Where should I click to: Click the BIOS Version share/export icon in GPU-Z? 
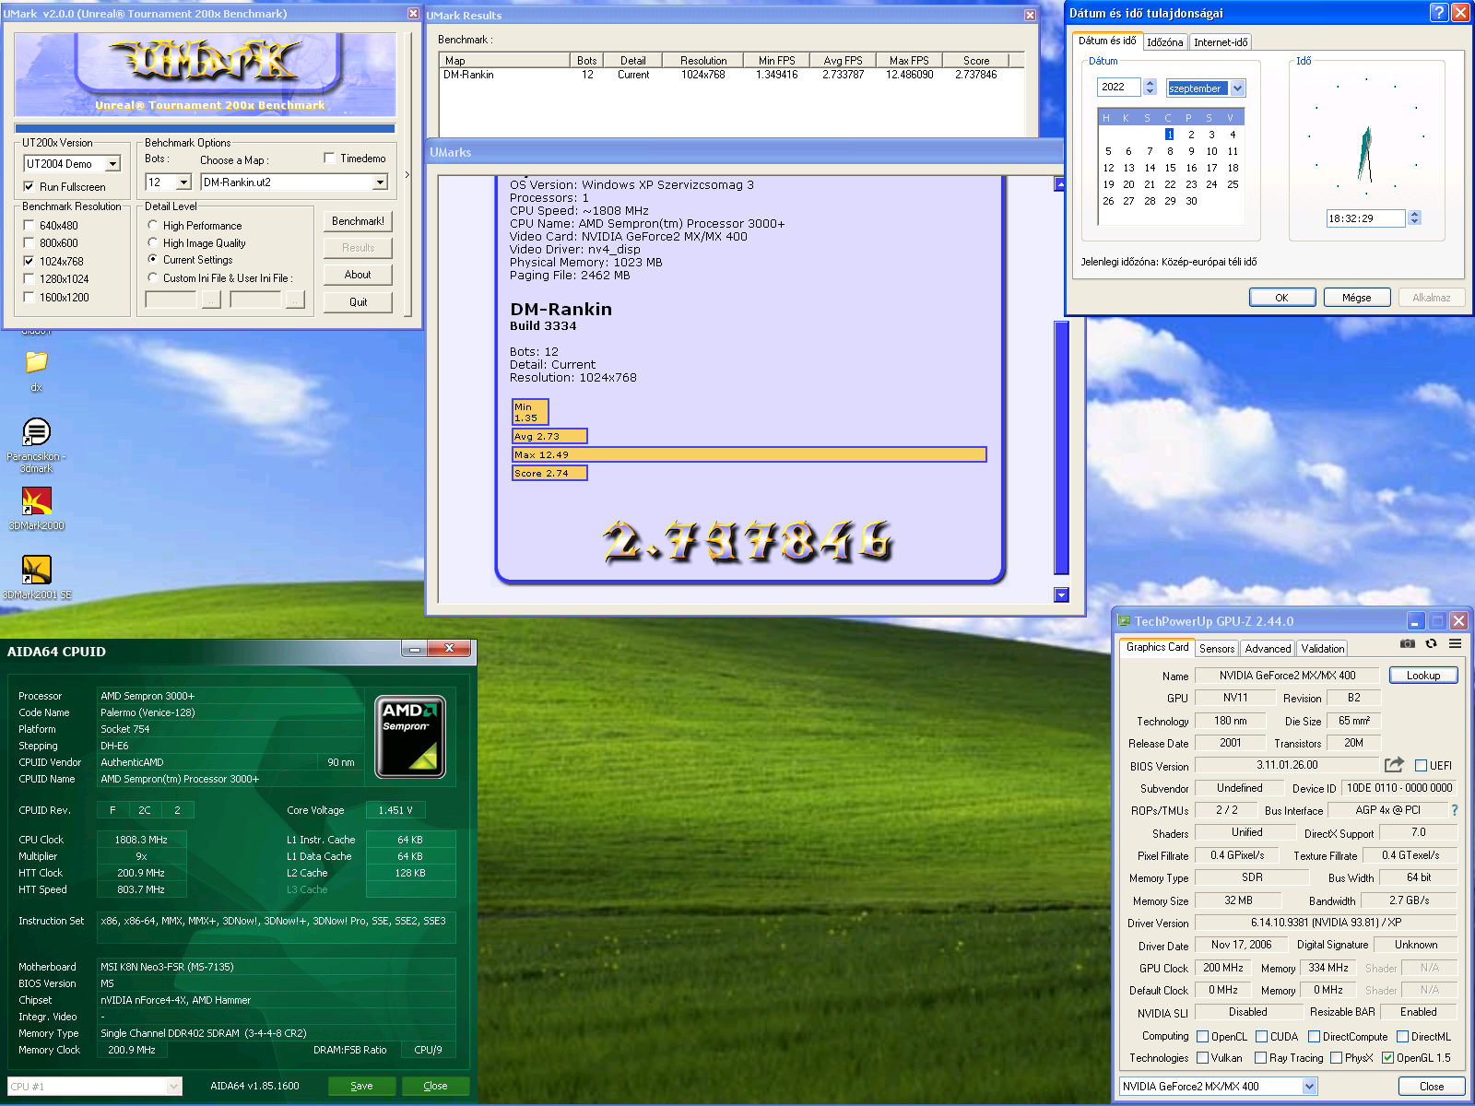point(1394,764)
